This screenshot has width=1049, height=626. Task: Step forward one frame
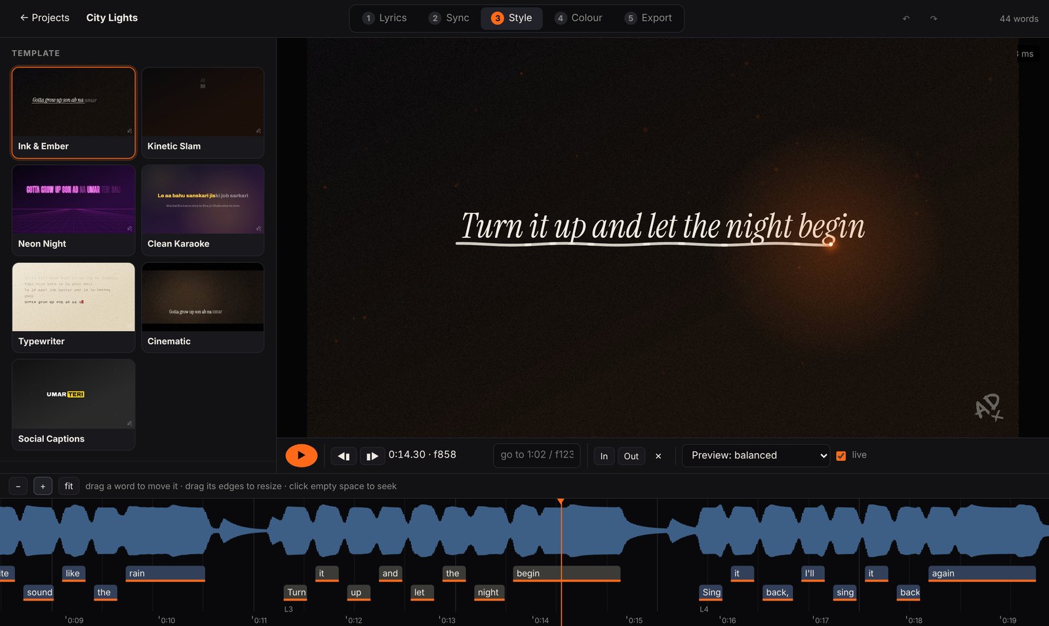pyautogui.click(x=372, y=456)
